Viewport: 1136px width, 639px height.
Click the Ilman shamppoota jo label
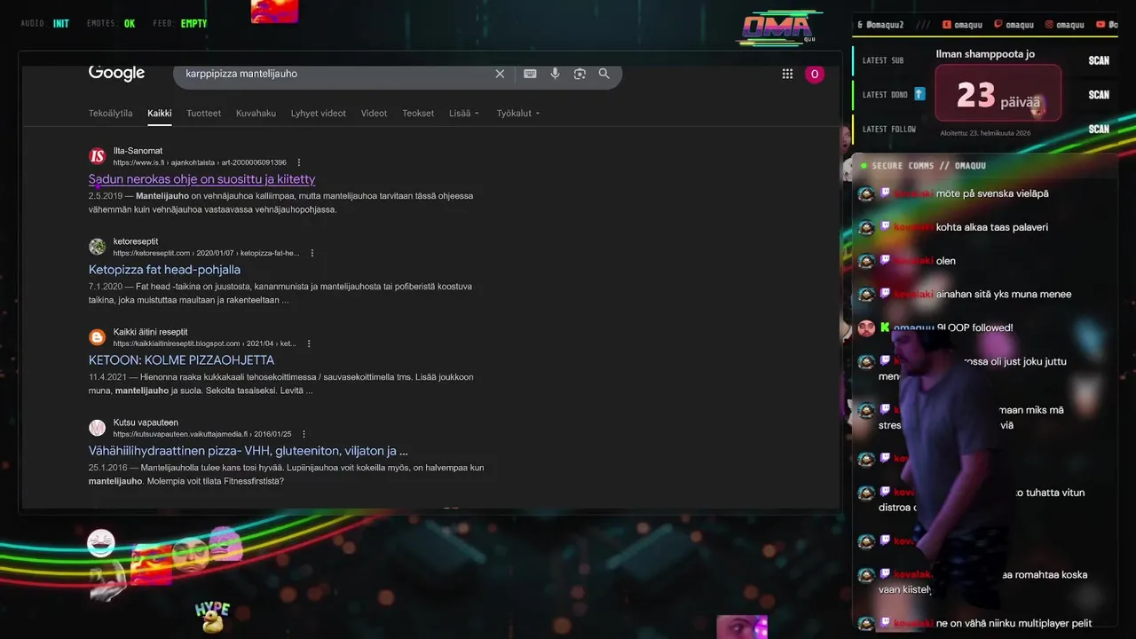[x=985, y=54]
